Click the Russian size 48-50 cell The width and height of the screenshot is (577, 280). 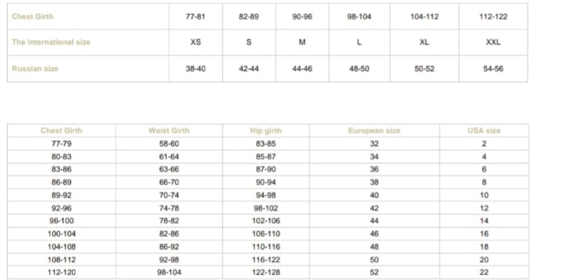tap(359, 69)
